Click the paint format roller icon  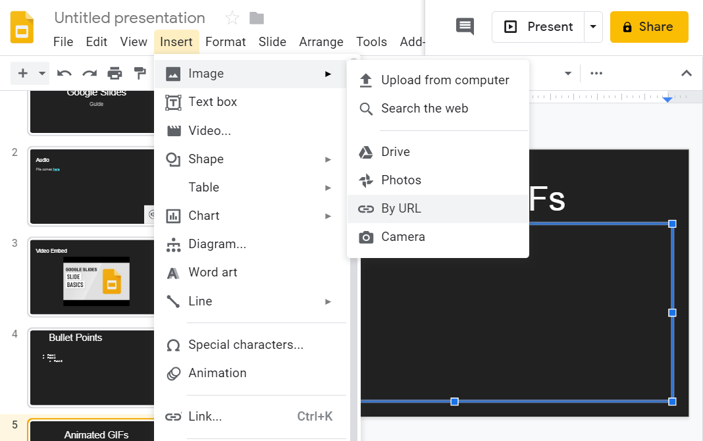click(140, 73)
